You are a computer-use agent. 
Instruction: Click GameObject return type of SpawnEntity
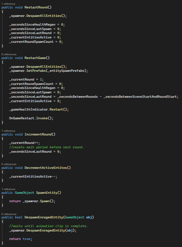tap(25, 193)
